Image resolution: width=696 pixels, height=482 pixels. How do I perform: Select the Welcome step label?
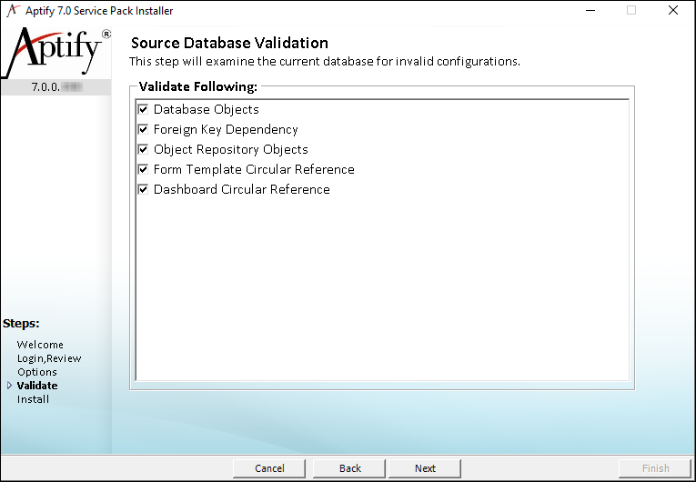[x=40, y=345]
